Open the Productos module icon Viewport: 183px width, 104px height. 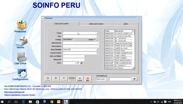coord(21,25)
